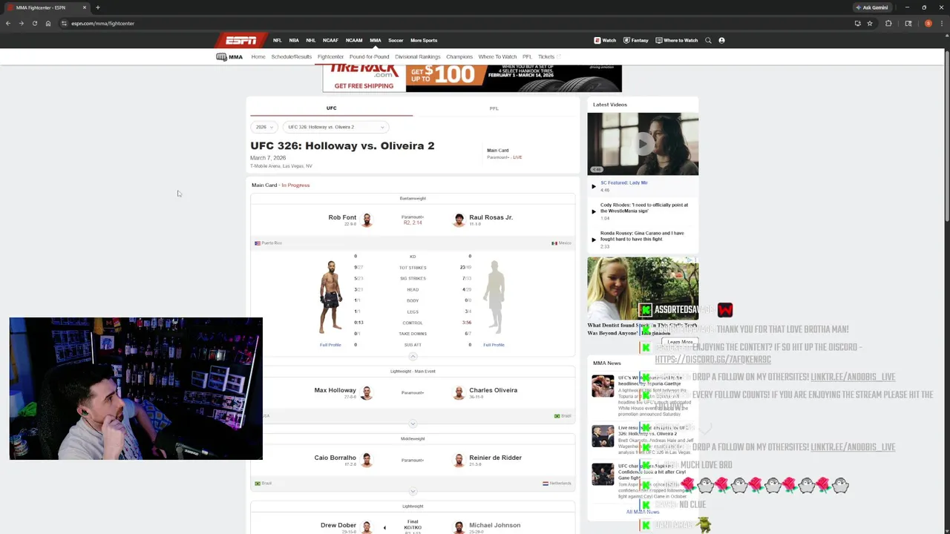Click the Chrome profile avatar
950x534 pixels.
click(x=928, y=23)
